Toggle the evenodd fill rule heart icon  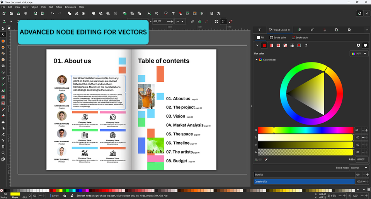point(359,46)
